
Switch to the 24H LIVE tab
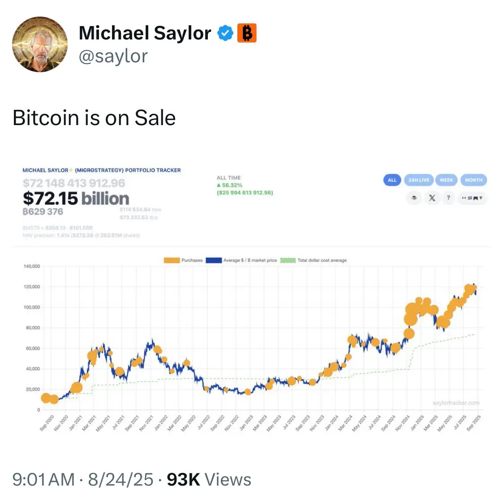click(419, 180)
